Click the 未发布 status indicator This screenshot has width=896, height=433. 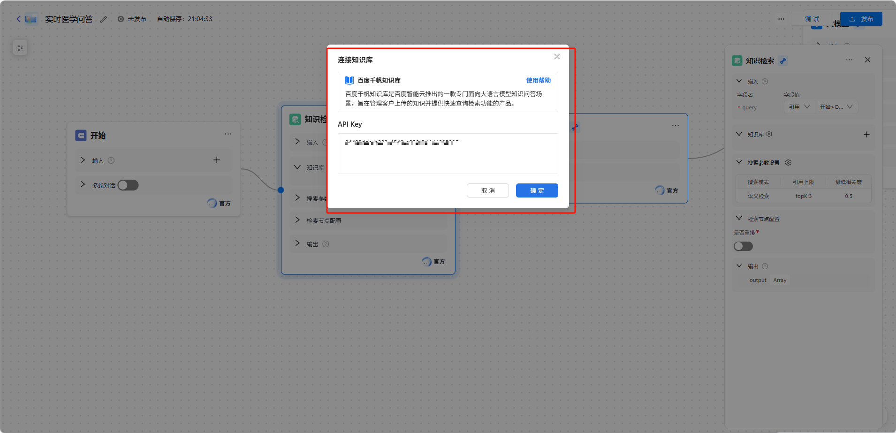[132, 19]
